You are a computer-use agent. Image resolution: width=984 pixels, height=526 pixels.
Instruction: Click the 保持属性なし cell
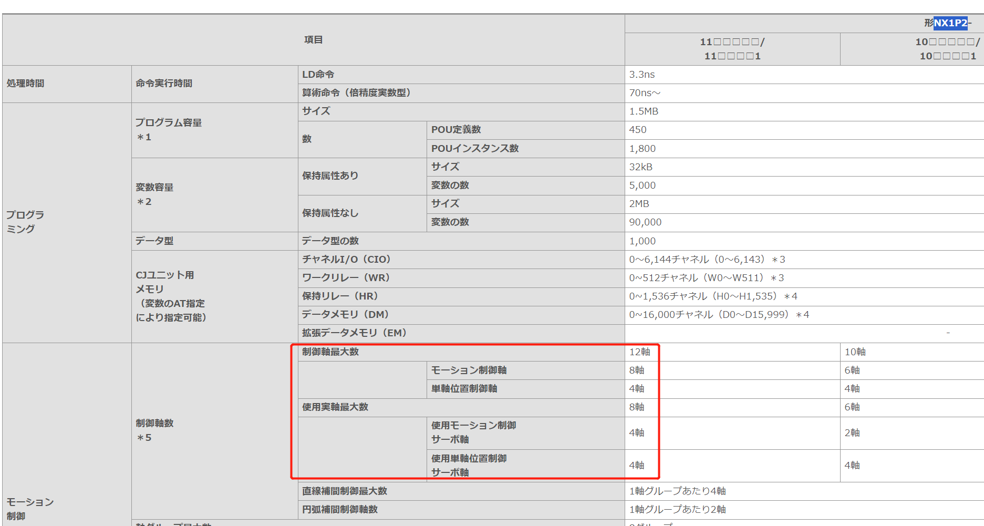click(330, 213)
